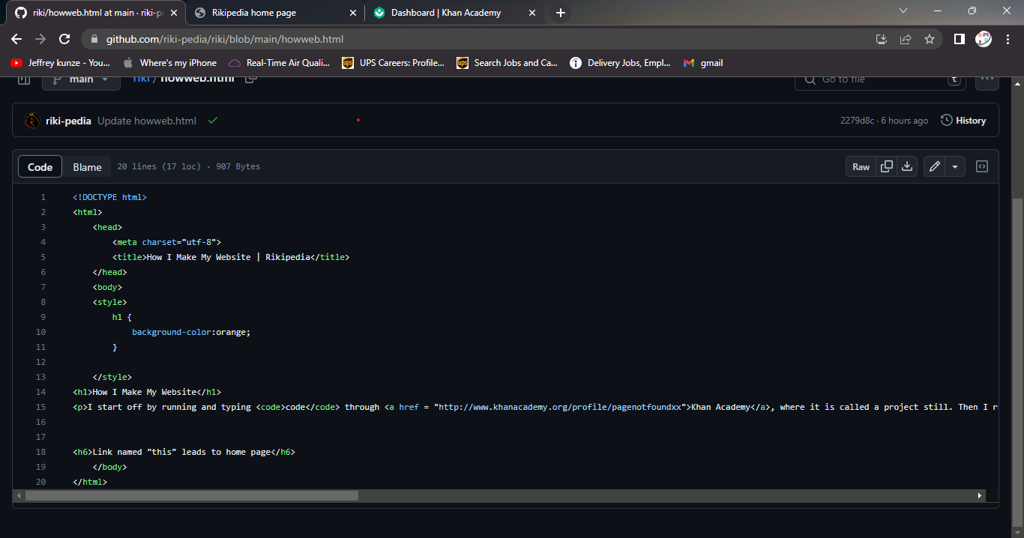This screenshot has width=1024, height=538.
Task: Open Chrome side panel icon
Action: pos(959,39)
